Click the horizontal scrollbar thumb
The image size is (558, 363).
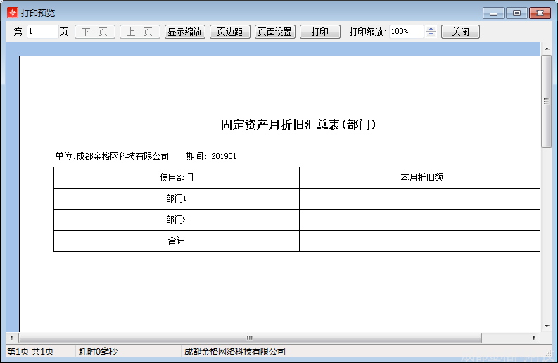(249, 338)
